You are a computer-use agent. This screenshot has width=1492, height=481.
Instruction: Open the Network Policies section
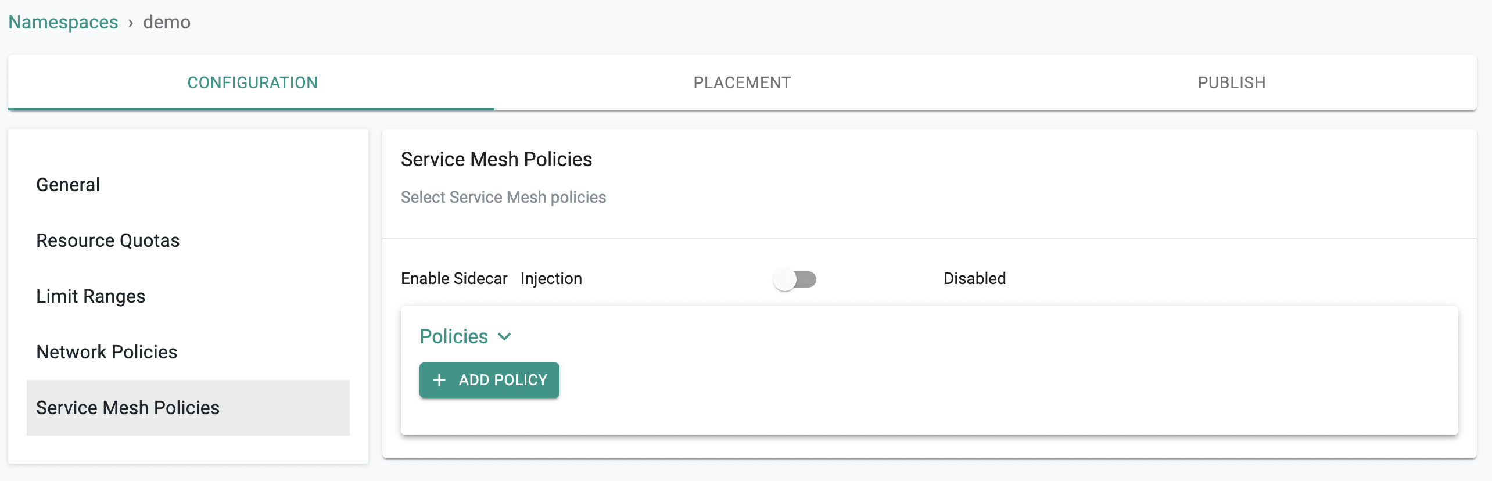coord(188,352)
